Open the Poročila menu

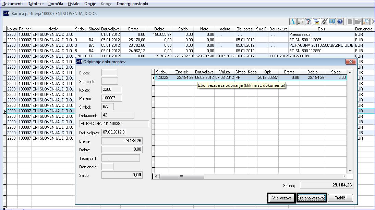coord(56,4)
